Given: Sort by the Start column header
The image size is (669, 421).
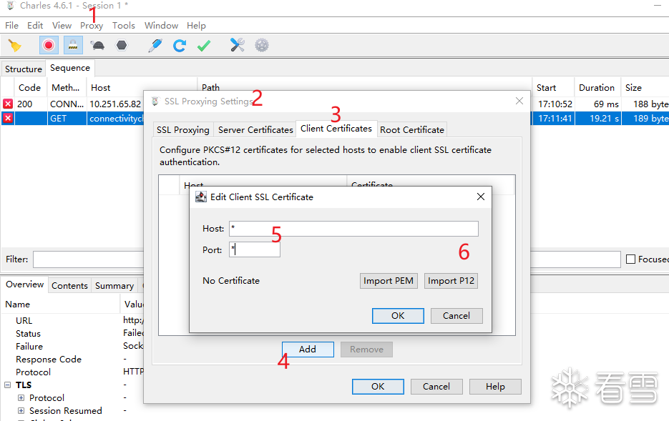Looking at the screenshot, I should (547, 88).
